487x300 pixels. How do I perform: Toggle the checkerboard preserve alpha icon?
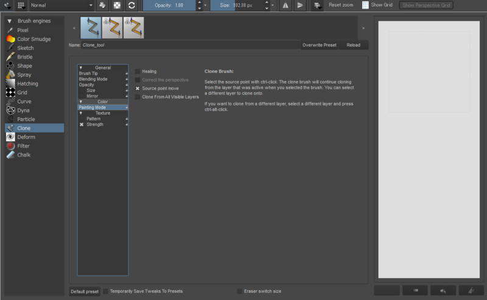click(117, 5)
